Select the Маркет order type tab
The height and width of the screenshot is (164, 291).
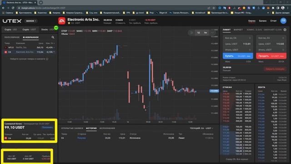coord(238,30)
